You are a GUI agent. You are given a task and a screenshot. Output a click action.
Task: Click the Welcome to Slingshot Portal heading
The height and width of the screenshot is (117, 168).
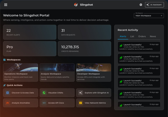pos(26,15)
